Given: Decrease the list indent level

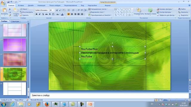Looking at the screenshot, I should tap(79, 10).
